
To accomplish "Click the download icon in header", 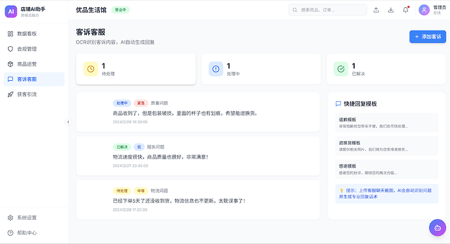I will 391,10.
